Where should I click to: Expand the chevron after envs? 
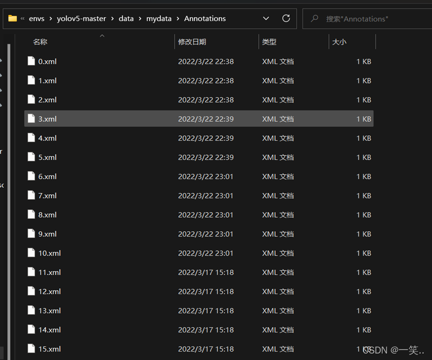pos(51,18)
